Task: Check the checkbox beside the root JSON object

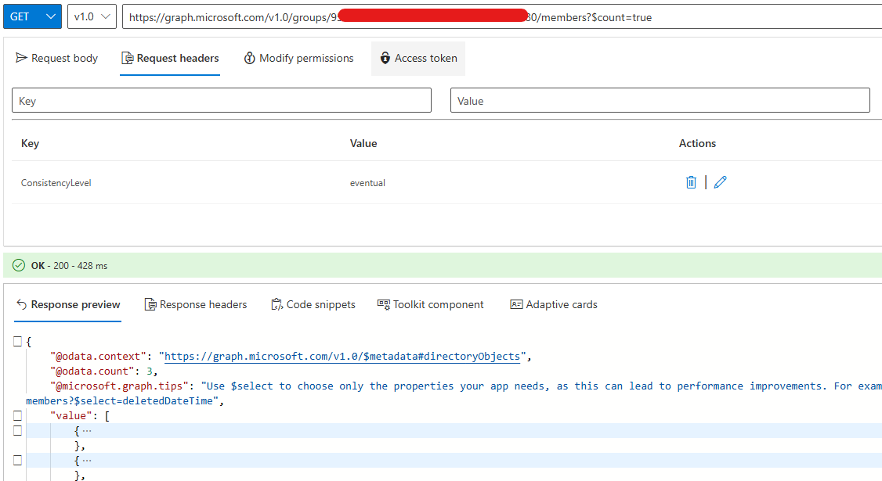Action: [17, 341]
